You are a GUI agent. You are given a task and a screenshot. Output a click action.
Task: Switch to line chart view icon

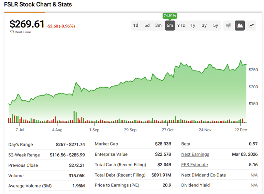click(x=251, y=25)
